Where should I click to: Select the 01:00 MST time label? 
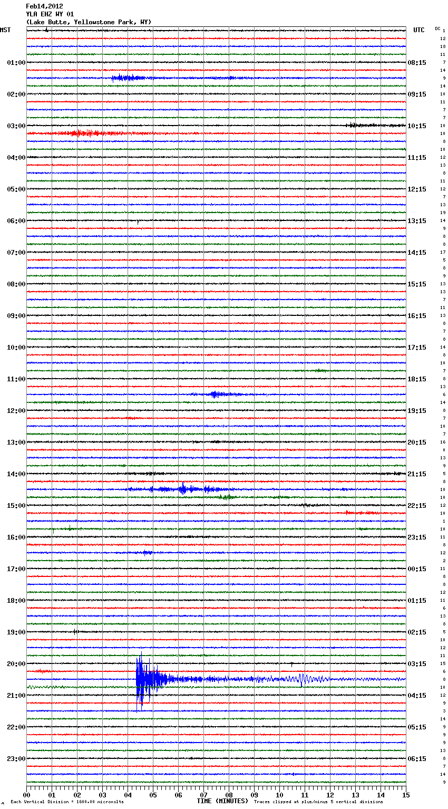click(16, 63)
